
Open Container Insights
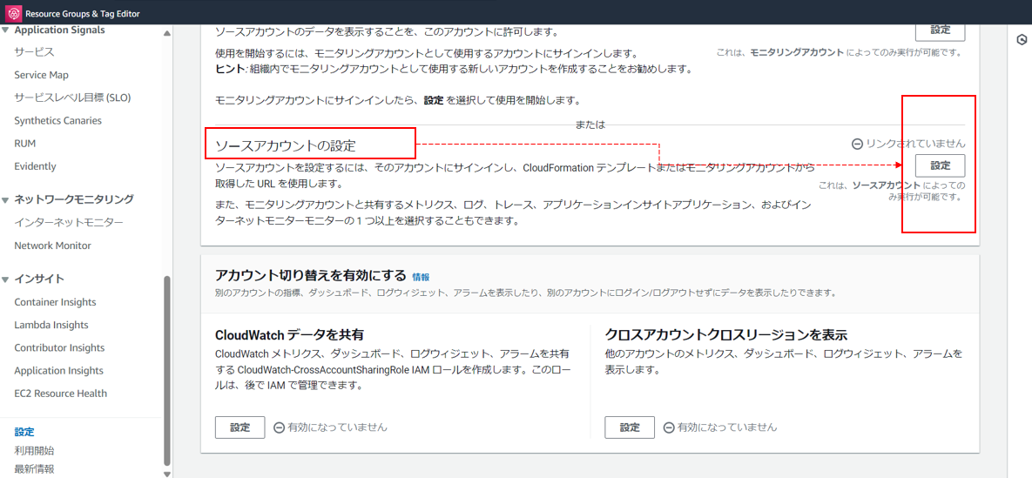(x=55, y=302)
